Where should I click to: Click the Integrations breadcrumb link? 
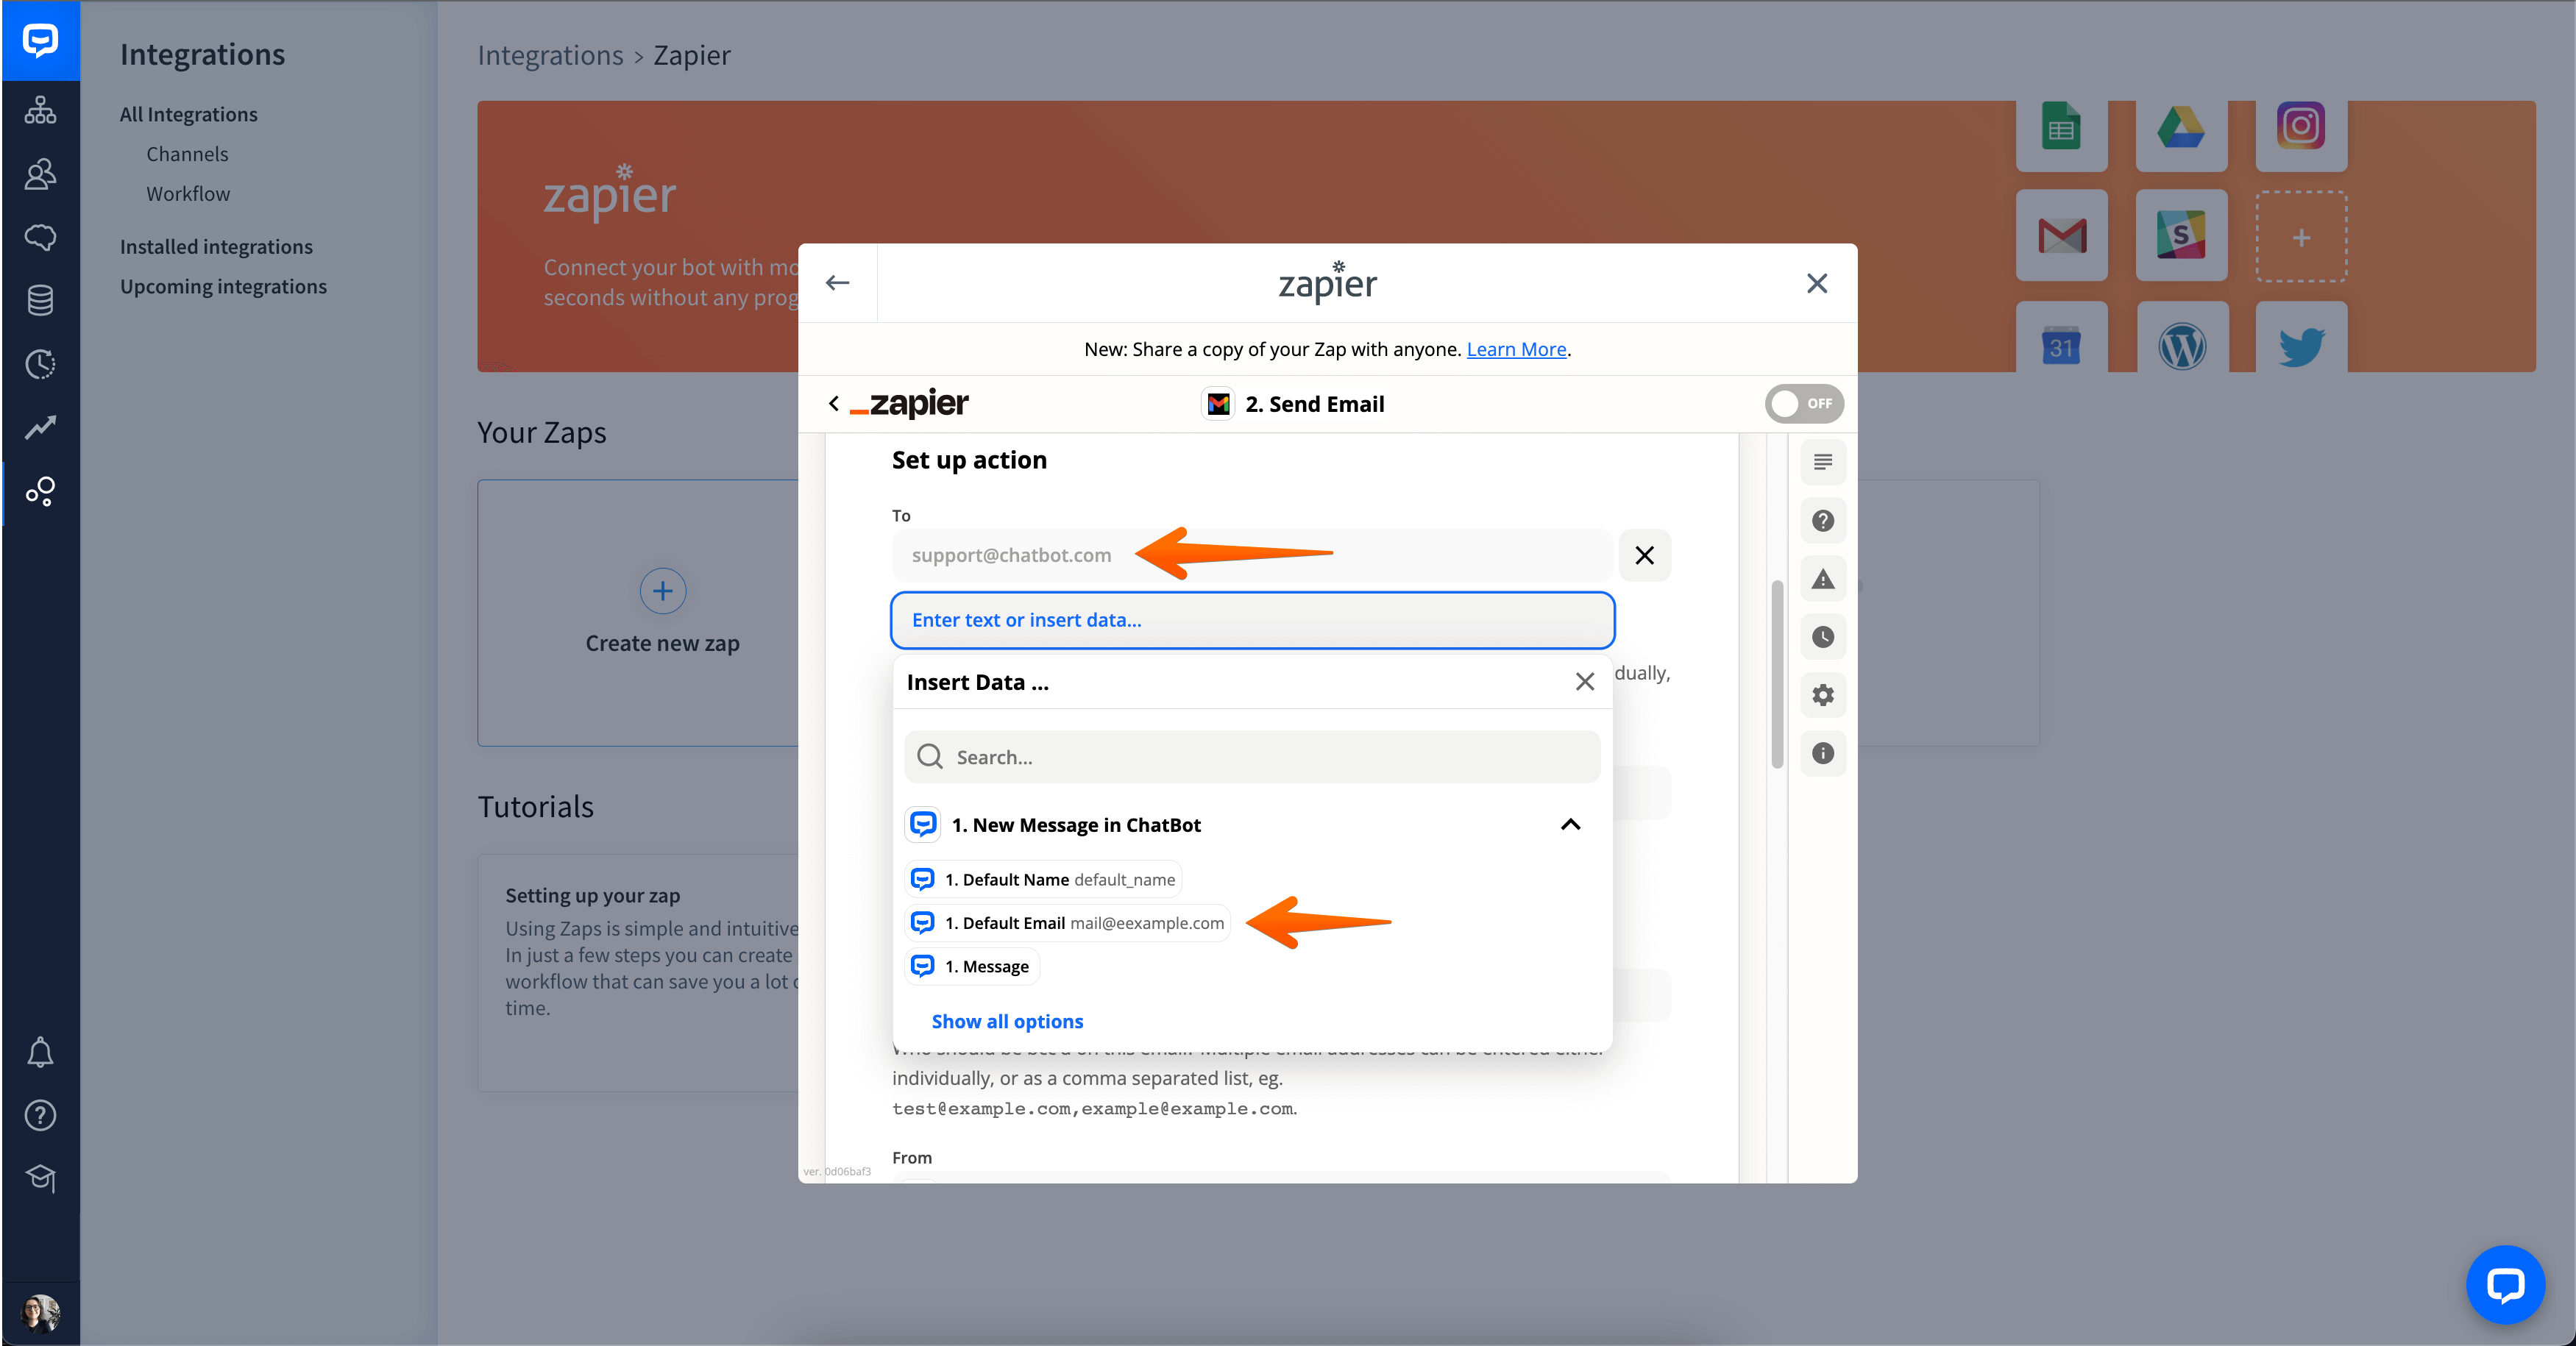[x=550, y=55]
